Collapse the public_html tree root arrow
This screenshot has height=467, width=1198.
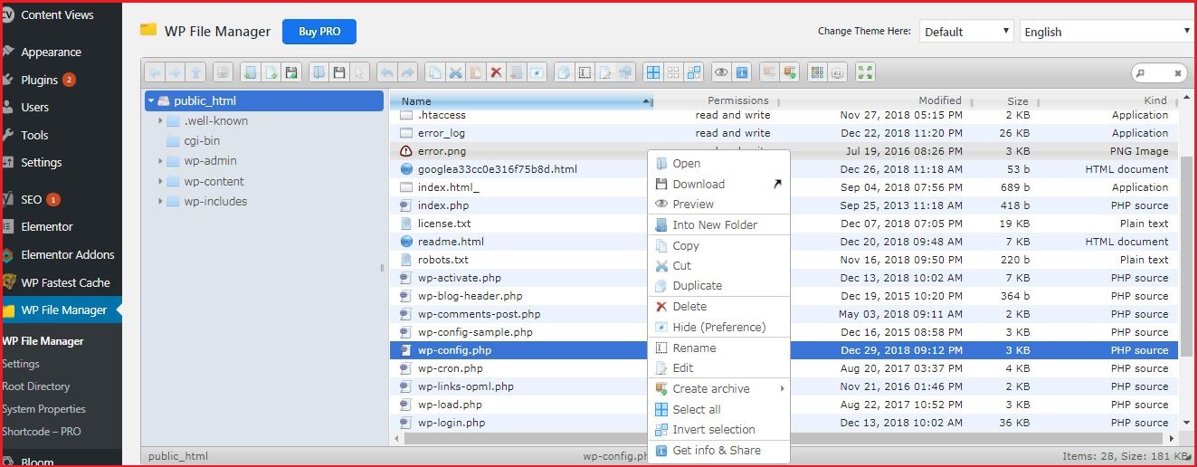(x=151, y=101)
